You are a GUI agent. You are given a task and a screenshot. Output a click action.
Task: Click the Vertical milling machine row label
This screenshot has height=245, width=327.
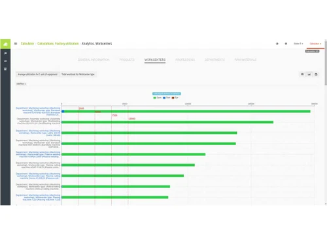(38, 187)
